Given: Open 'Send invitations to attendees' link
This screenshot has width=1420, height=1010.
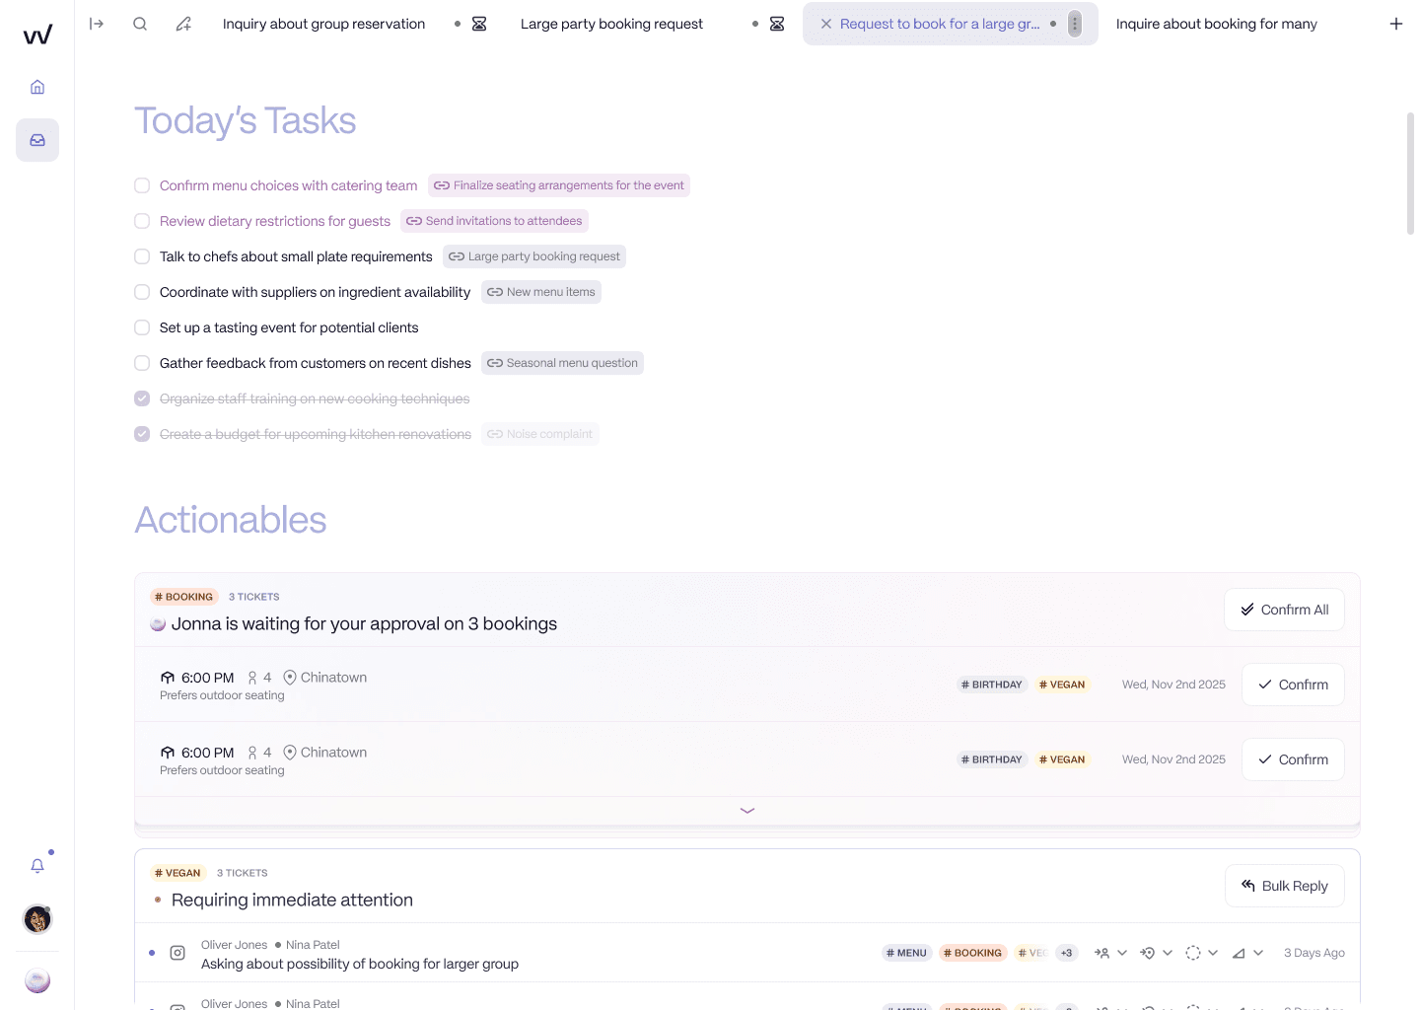Looking at the screenshot, I should pyautogui.click(x=494, y=221).
